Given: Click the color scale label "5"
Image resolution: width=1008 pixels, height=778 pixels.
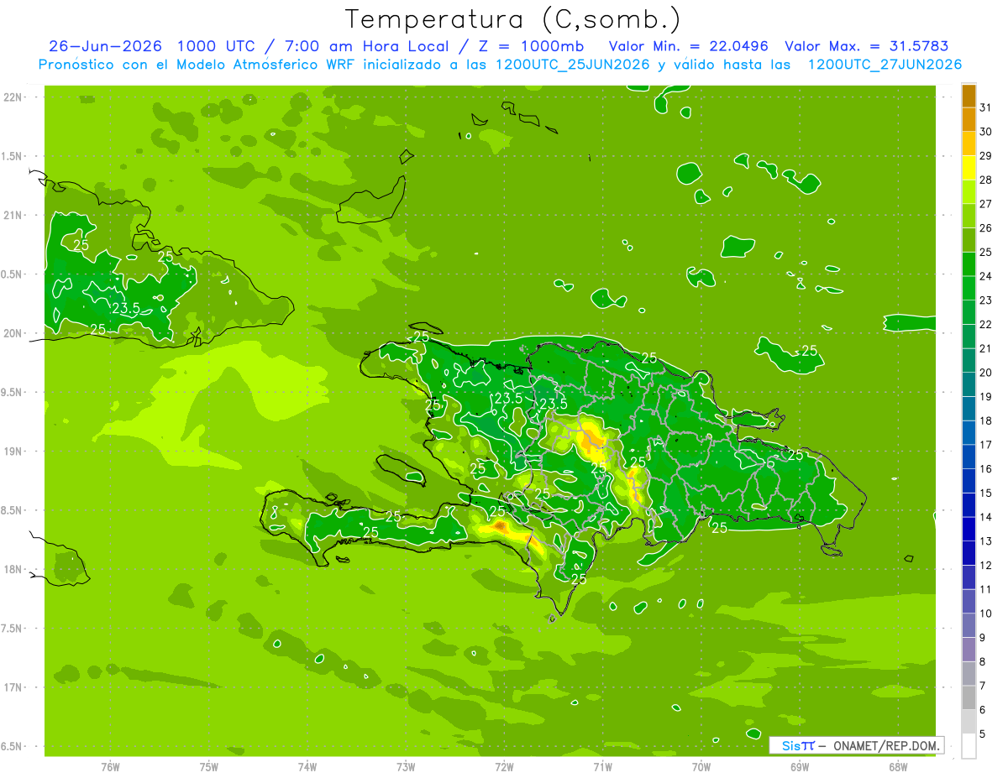Looking at the screenshot, I should [983, 734].
